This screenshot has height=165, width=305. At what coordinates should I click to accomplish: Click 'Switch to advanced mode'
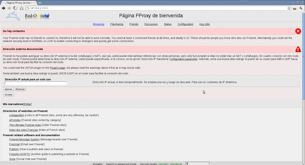121,164
